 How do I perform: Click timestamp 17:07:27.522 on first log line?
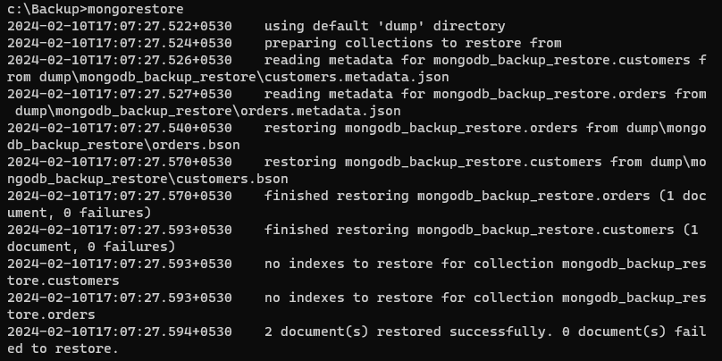click(x=119, y=26)
